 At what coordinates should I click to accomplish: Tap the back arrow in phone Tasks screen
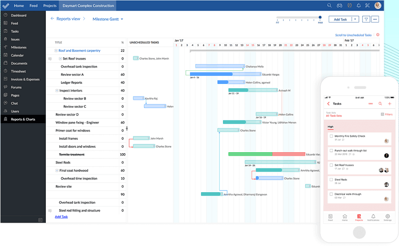pos(328,104)
